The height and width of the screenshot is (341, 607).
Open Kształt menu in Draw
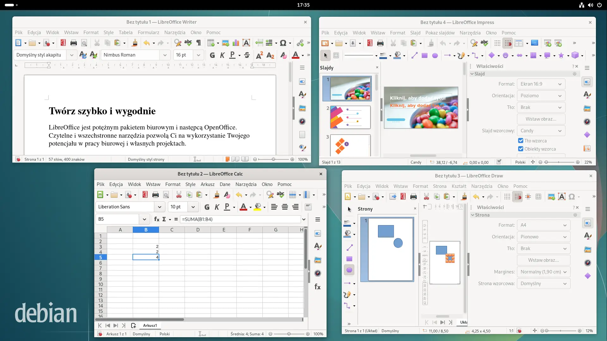[x=459, y=186]
